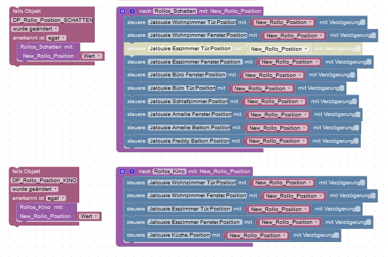
Task: Open New_Rollo_Position dropdown in Jalousie Büro Tür row
Action: [263, 89]
